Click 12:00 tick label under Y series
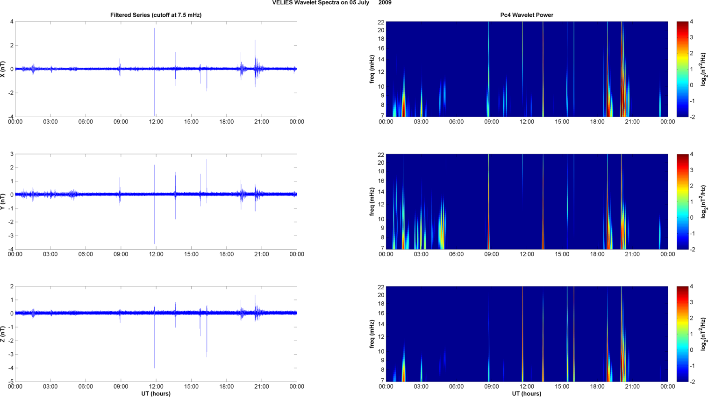 click(156, 254)
